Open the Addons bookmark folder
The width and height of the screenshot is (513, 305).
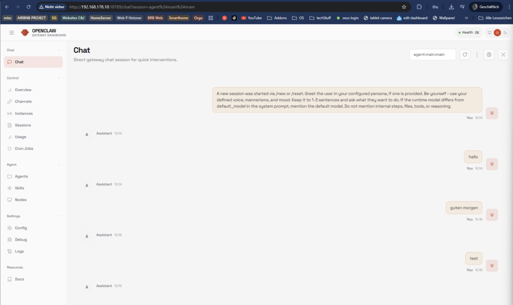[x=277, y=18]
